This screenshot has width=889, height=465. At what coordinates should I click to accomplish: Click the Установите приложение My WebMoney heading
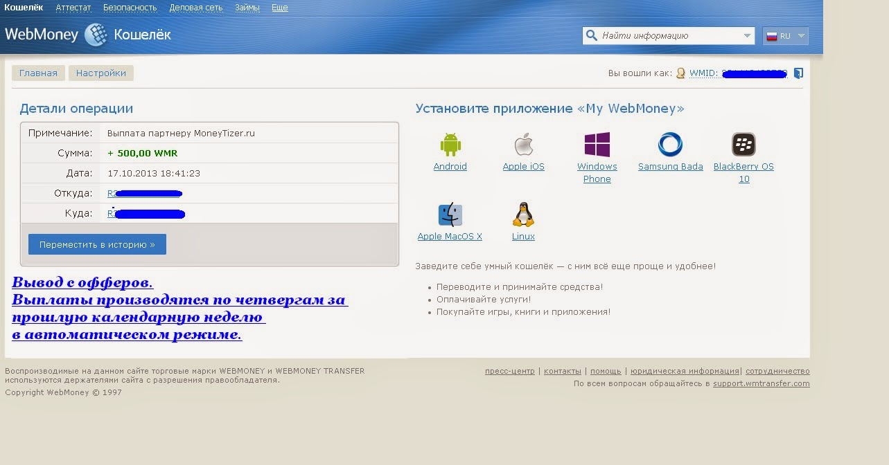point(550,109)
